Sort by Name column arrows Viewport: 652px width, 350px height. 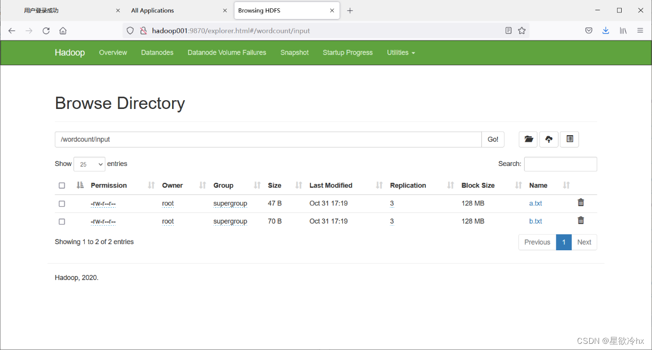(566, 186)
